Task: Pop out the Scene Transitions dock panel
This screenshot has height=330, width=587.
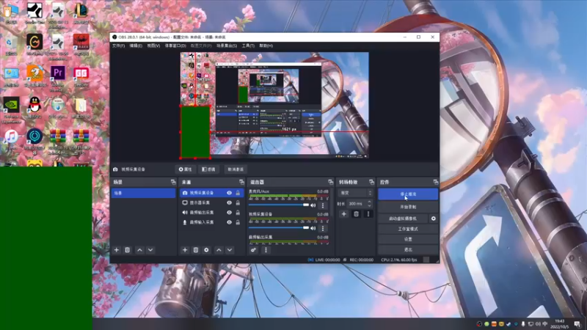Action: (371, 182)
